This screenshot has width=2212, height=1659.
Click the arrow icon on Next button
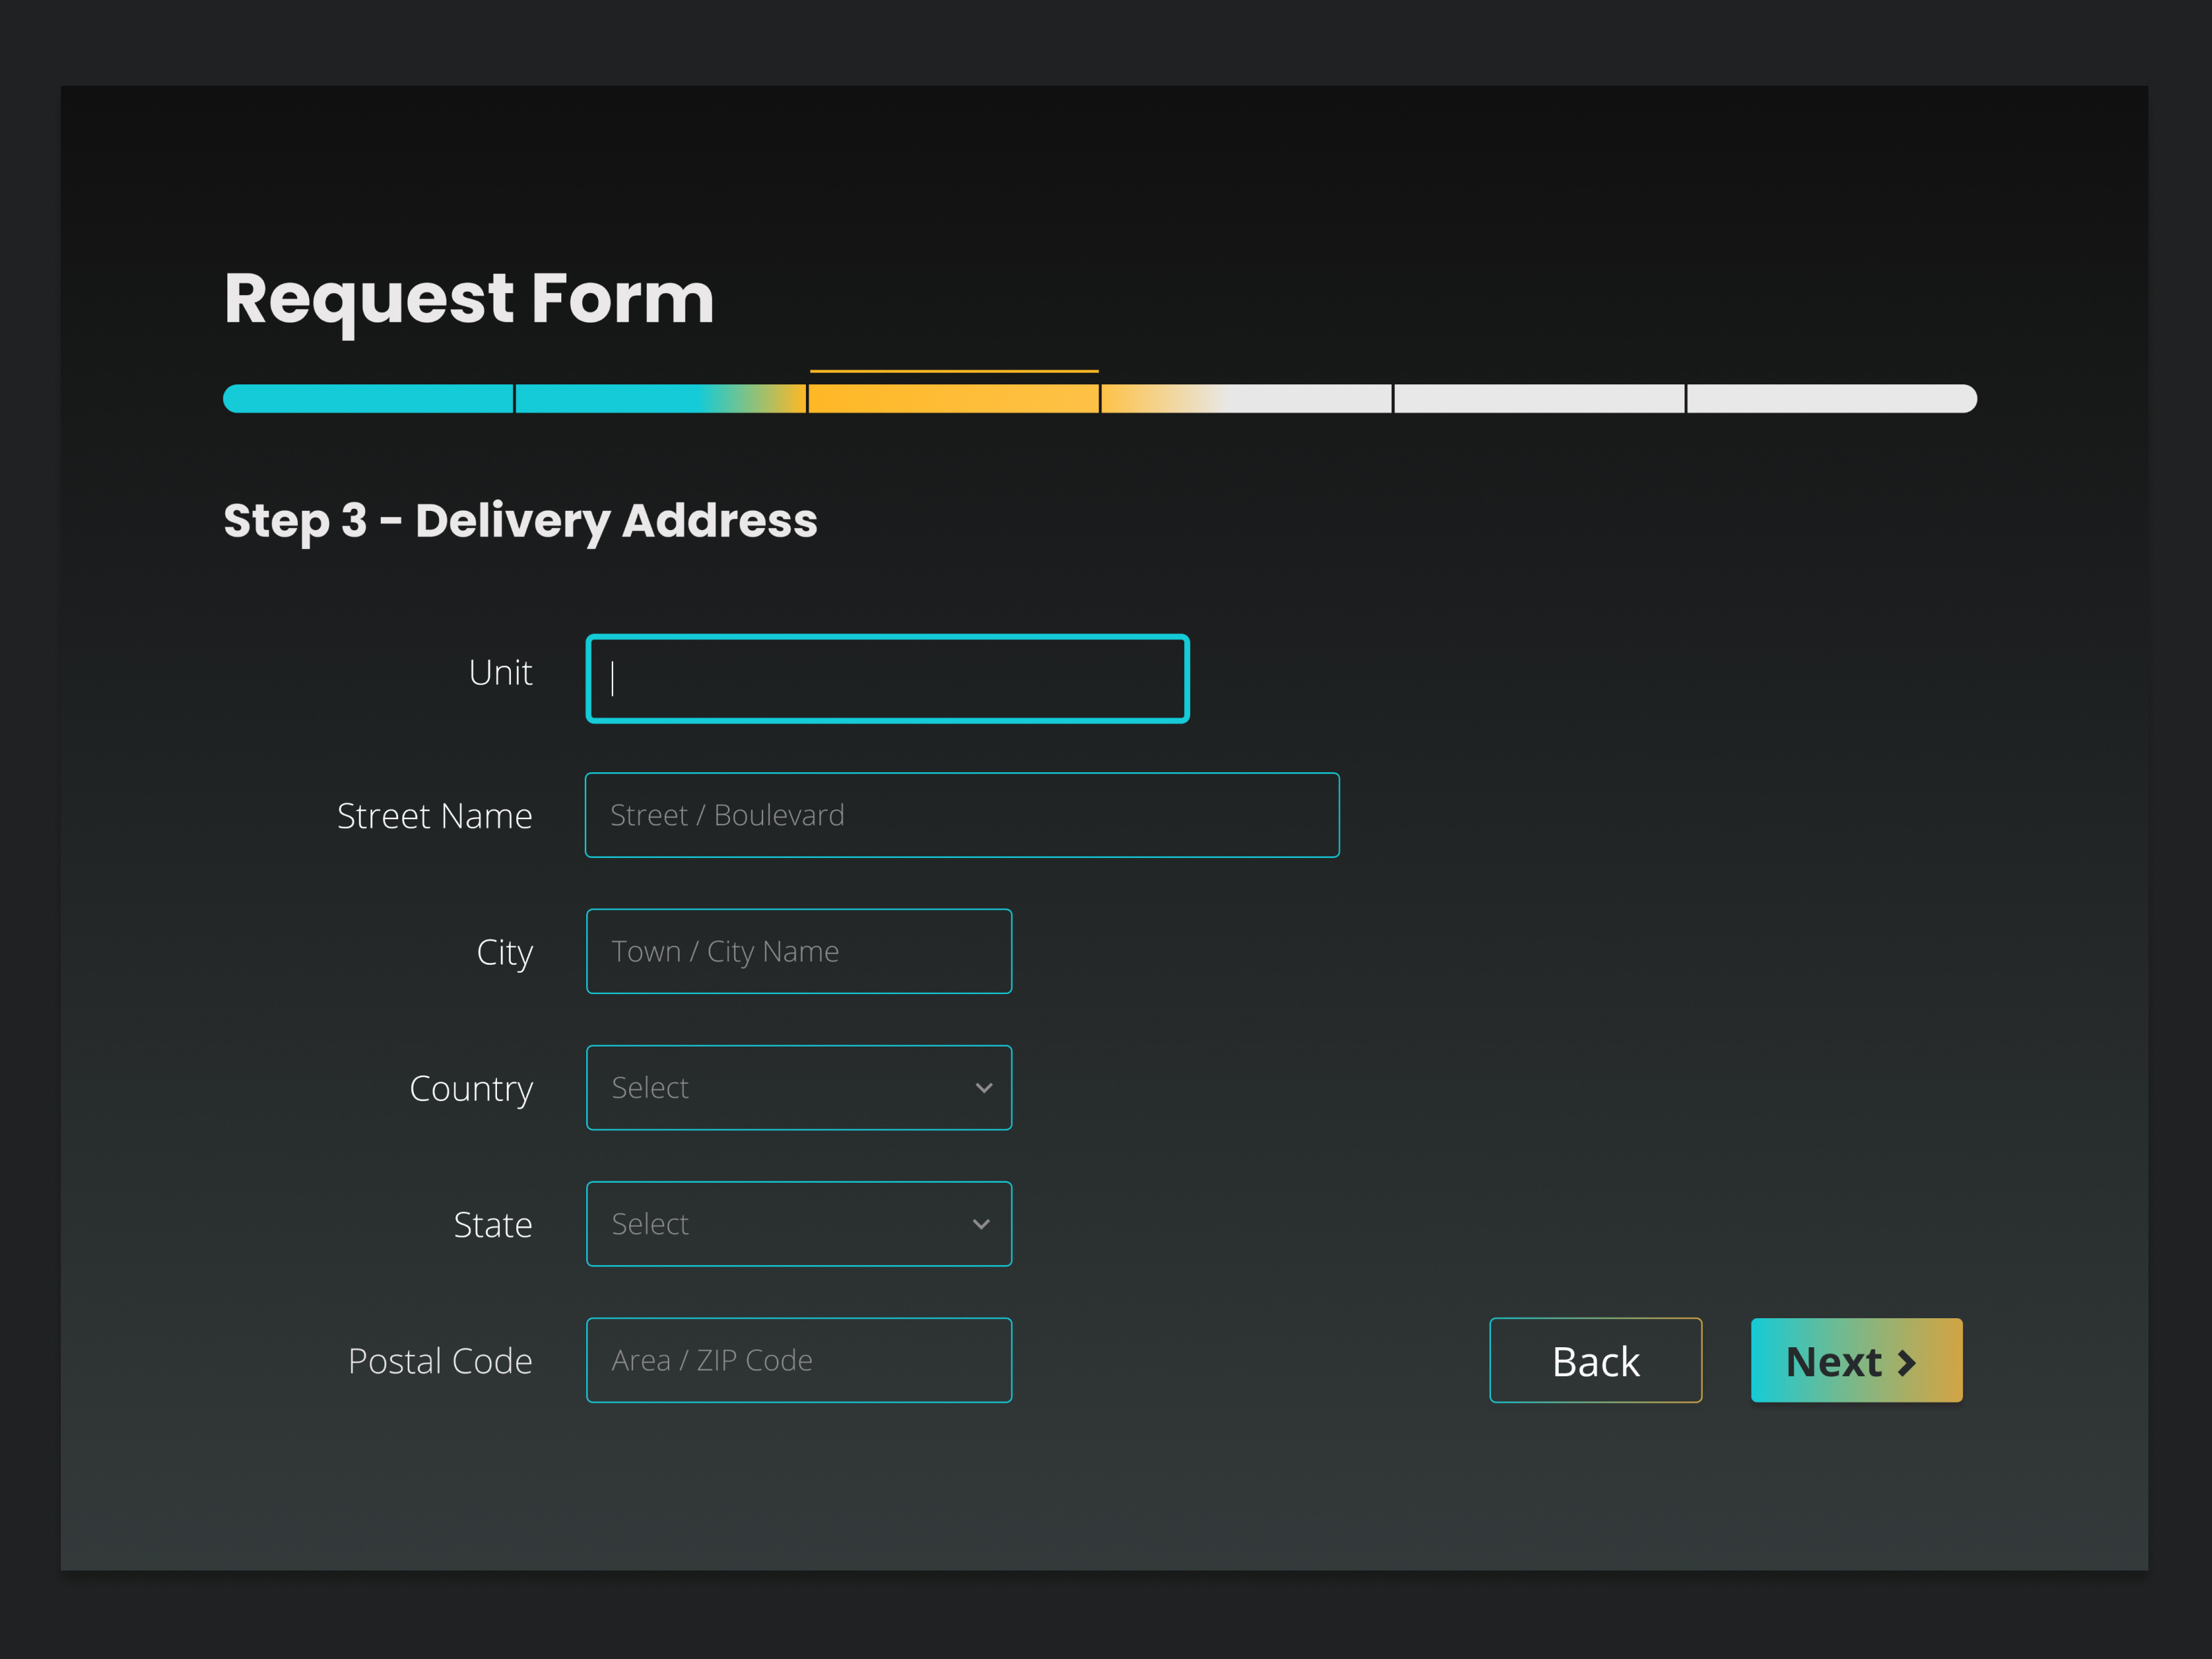1907,1362
